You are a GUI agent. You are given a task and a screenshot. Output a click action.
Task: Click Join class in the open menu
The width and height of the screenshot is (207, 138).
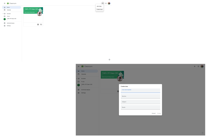tap(99, 6)
